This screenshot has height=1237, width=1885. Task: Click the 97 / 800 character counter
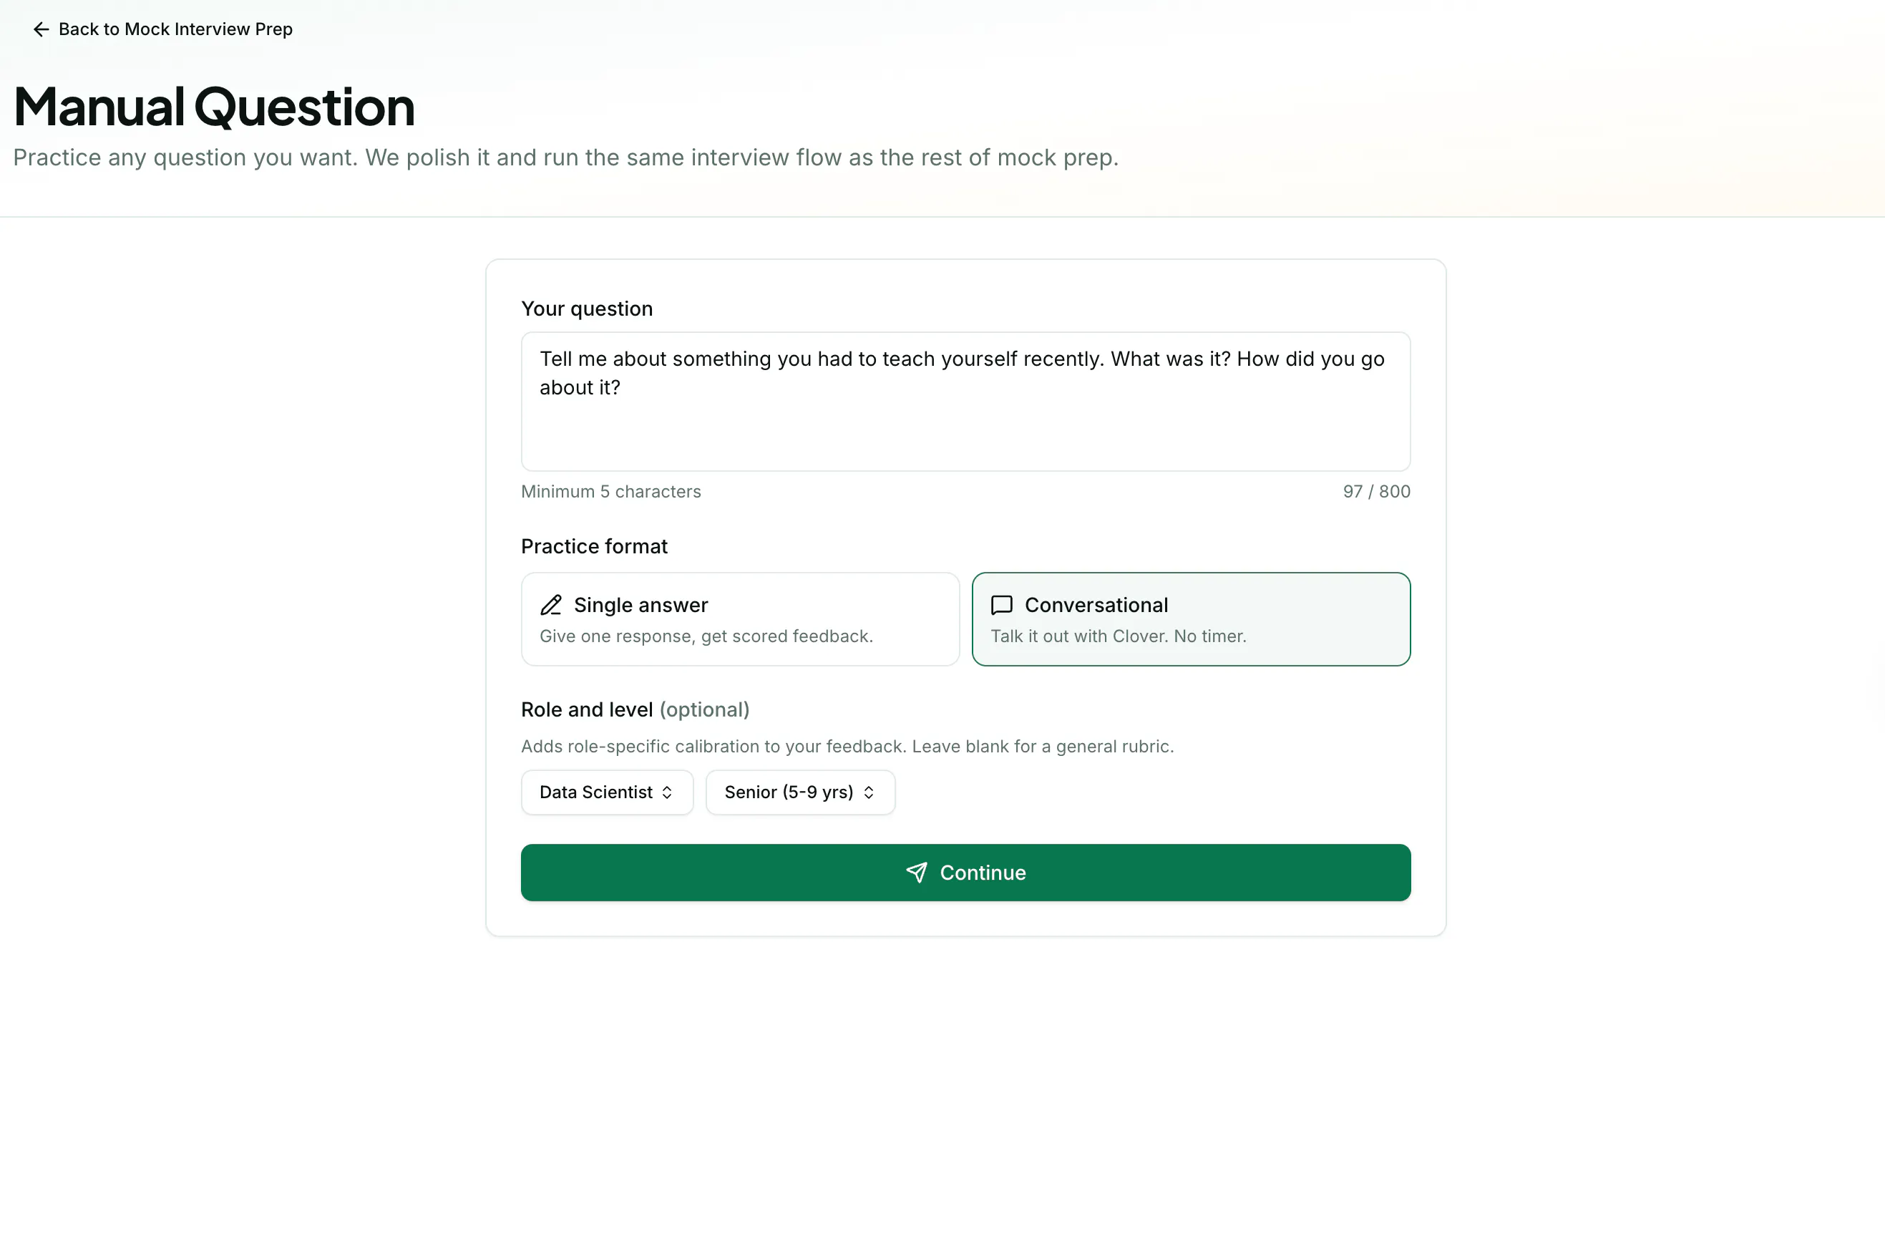(1375, 491)
